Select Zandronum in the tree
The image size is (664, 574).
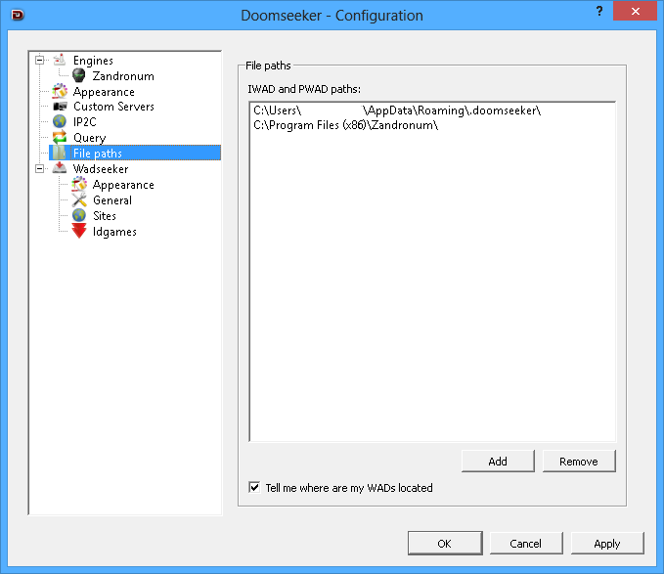click(x=123, y=76)
